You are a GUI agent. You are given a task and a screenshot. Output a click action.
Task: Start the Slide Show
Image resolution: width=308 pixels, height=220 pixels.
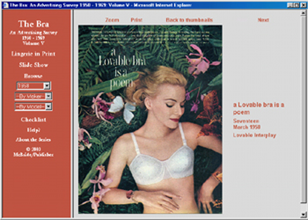tap(34, 65)
